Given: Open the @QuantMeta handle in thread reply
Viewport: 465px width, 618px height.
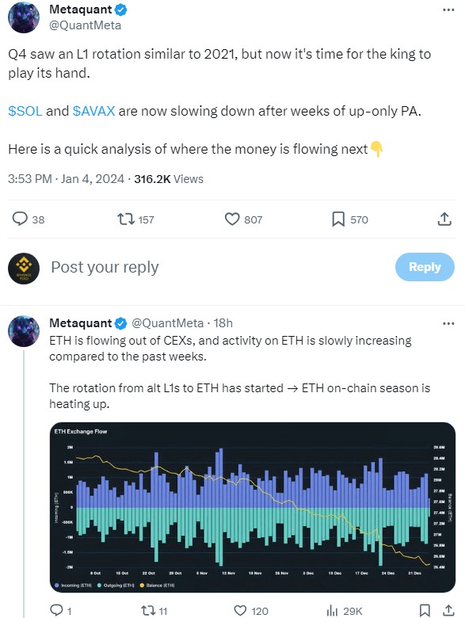Looking at the screenshot, I should pos(167,323).
